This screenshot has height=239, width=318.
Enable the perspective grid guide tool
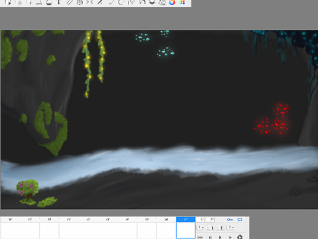click(79, 2)
